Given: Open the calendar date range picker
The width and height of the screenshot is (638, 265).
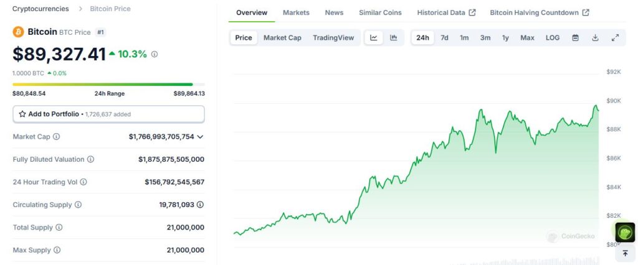Looking at the screenshot, I should click(575, 38).
